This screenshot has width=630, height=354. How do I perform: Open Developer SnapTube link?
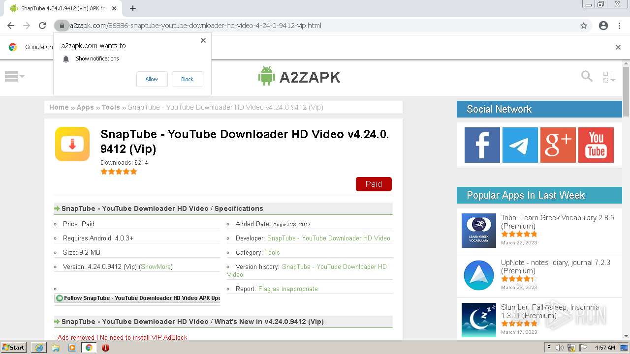click(x=329, y=238)
